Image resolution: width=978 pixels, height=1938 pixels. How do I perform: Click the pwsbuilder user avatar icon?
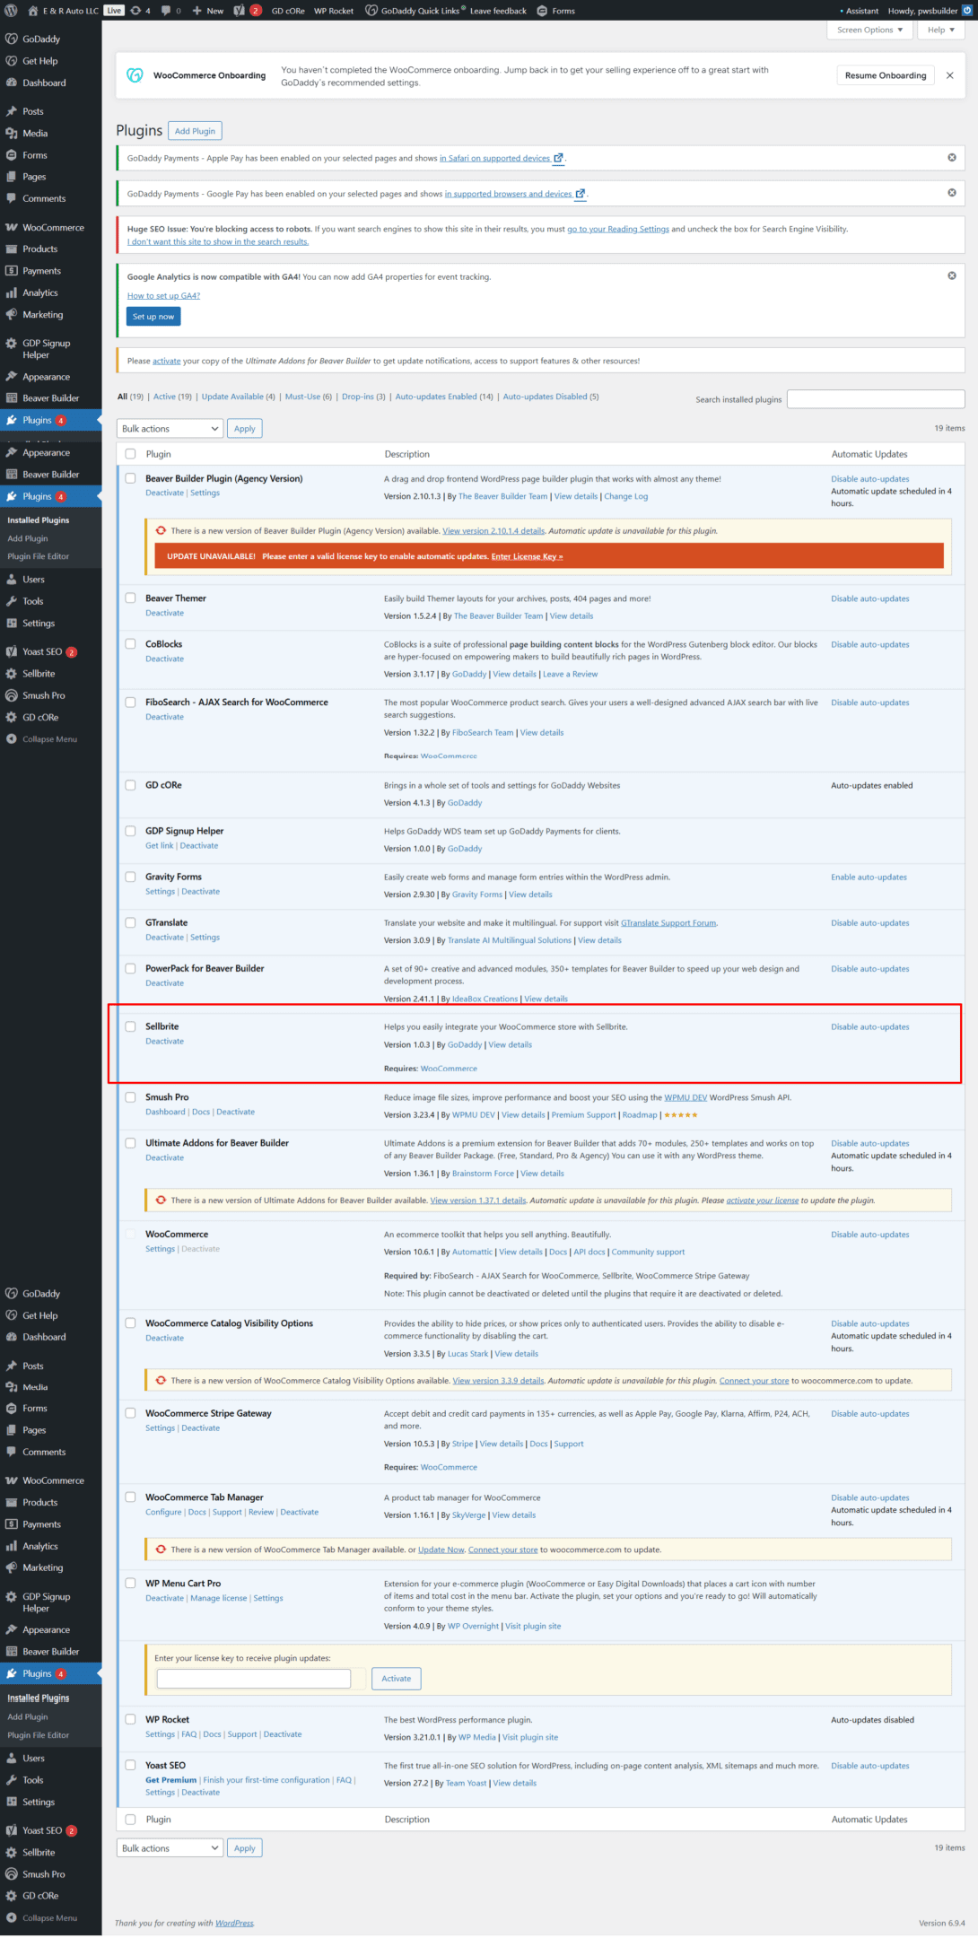pos(967,11)
